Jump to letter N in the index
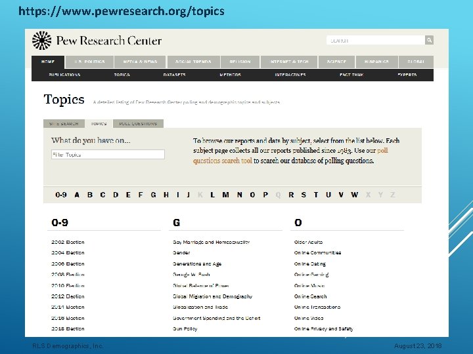The width and height of the screenshot is (473, 354). [240, 195]
